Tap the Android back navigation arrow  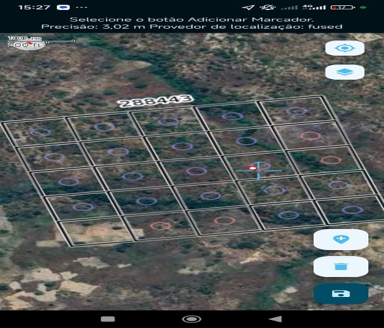coord(276,319)
